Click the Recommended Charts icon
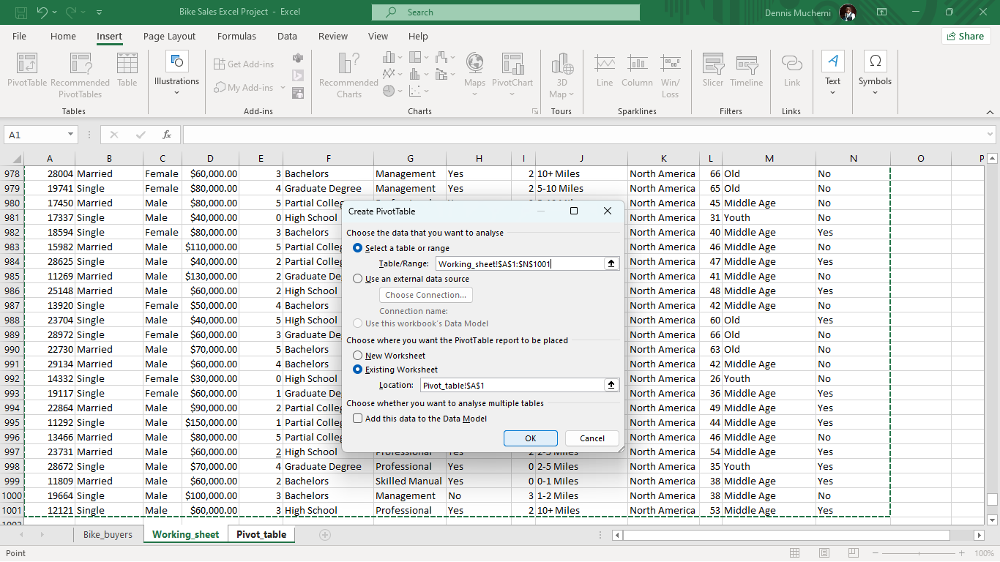Image resolution: width=1000 pixels, height=562 pixels. (349, 64)
